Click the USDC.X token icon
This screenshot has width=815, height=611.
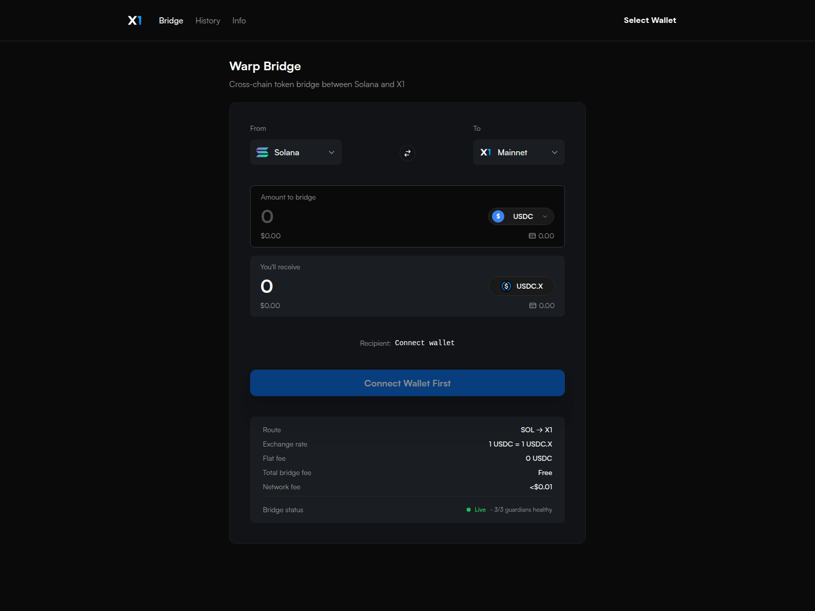pos(506,286)
